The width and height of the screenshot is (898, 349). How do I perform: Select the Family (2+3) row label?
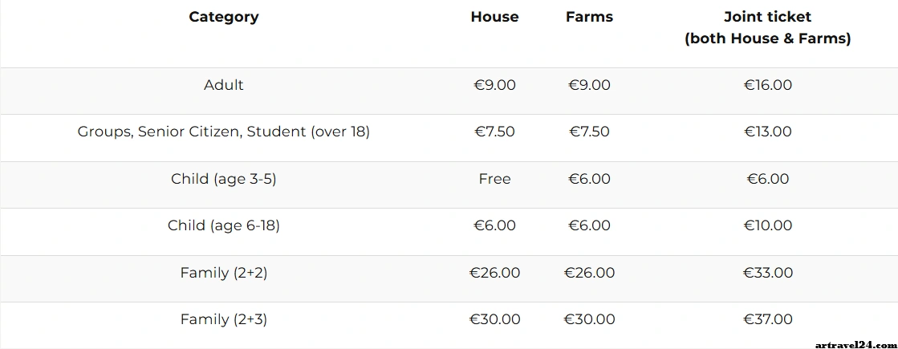[x=224, y=319]
